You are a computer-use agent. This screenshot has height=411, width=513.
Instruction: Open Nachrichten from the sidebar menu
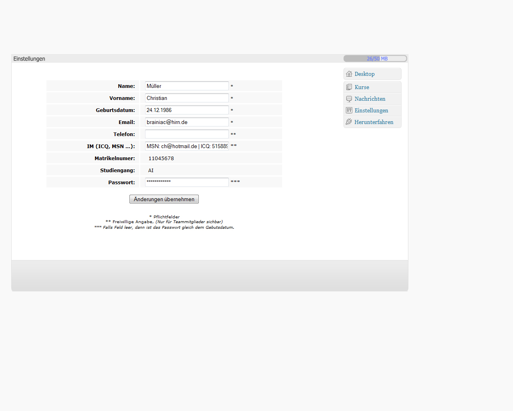tap(370, 99)
